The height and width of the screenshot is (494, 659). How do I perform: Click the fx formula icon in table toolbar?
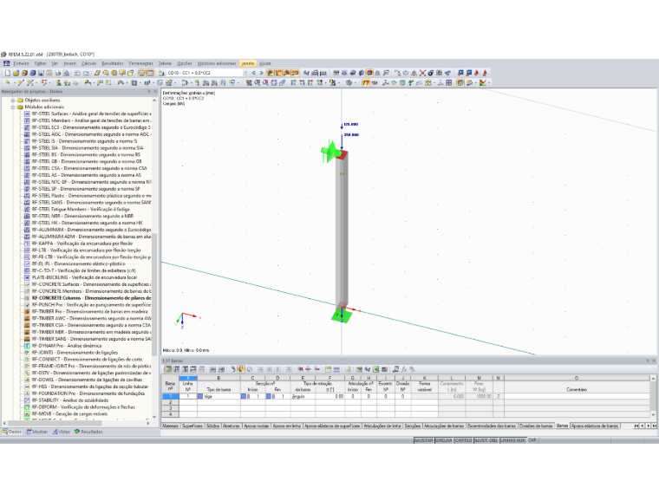tap(404, 369)
